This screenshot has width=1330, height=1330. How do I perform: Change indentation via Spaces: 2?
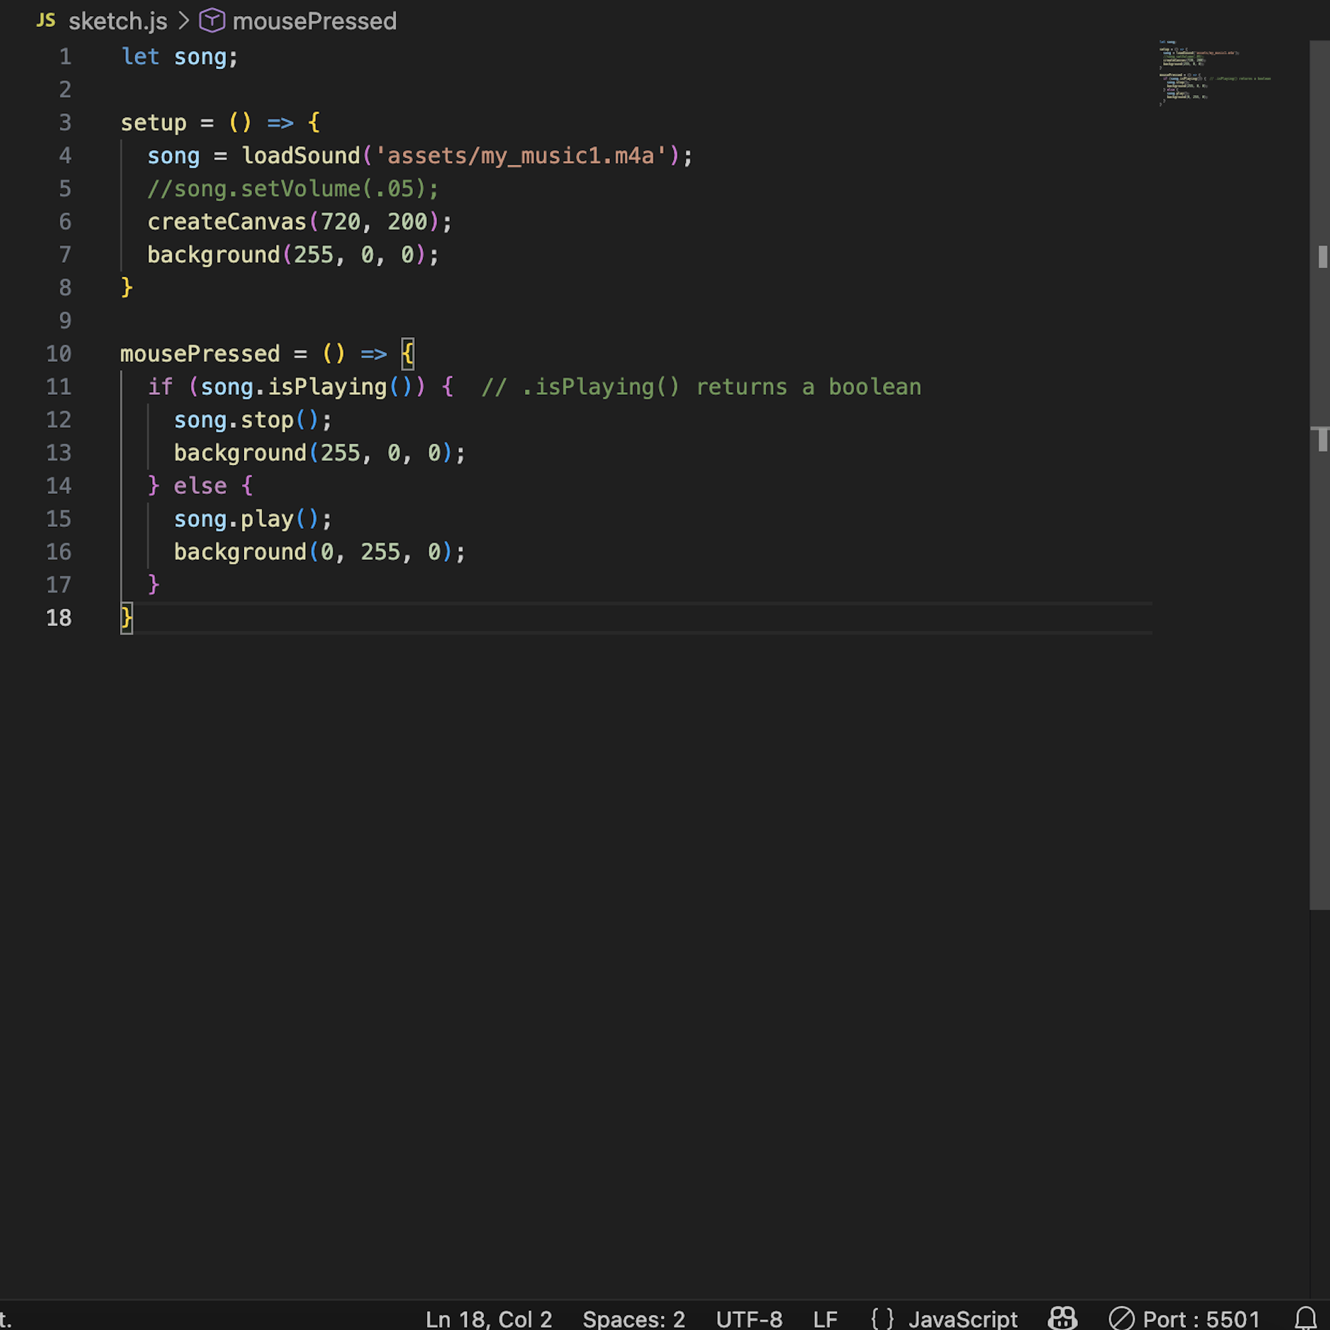tap(634, 1319)
